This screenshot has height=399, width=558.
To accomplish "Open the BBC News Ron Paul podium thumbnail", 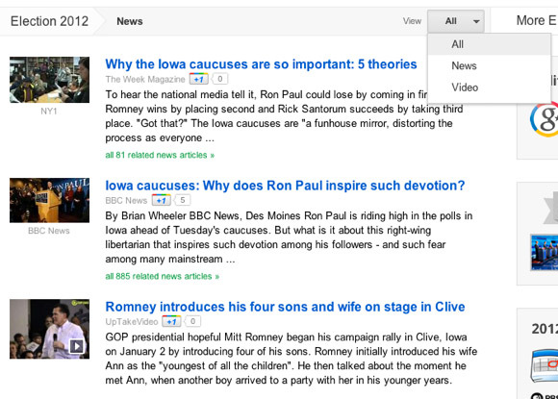I will pos(49,200).
